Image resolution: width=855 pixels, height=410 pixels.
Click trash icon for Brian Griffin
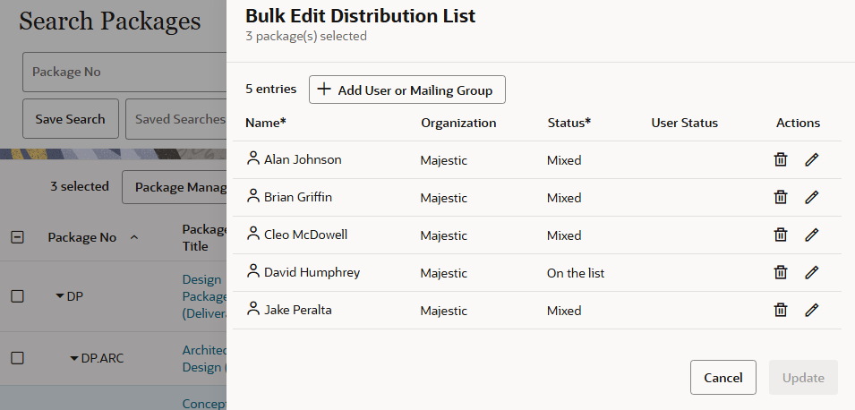point(781,198)
